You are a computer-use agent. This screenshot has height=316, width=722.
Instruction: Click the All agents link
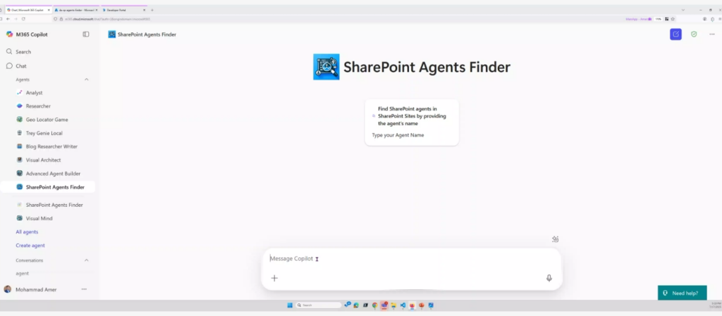click(27, 232)
